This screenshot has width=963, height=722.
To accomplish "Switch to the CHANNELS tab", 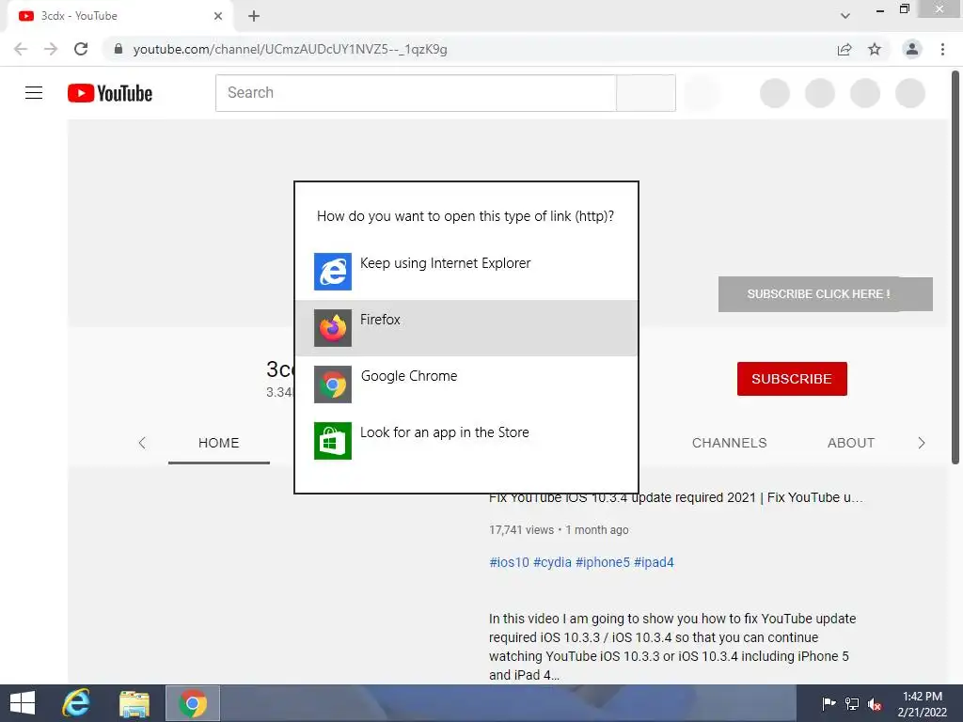I will click(x=730, y=443).
